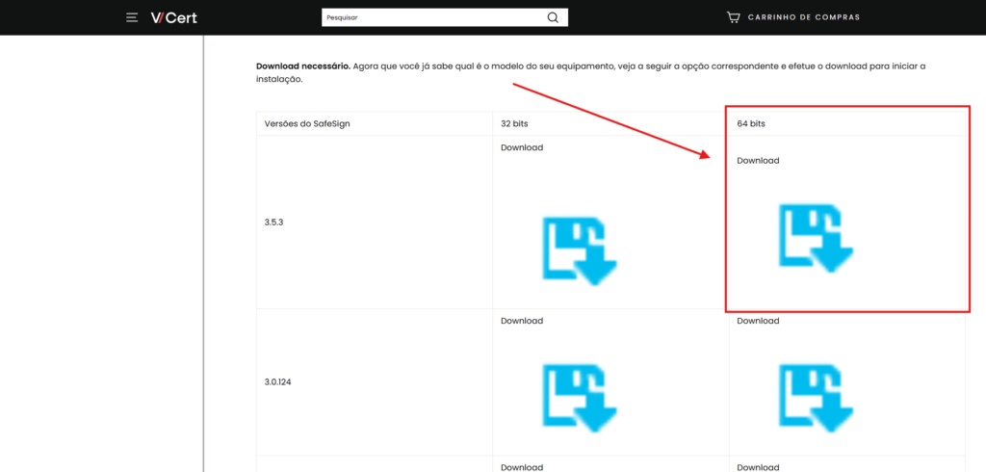Select the 'Versões do SafeSign' header cell
The image size is (986, 472).
coord(375,124)
